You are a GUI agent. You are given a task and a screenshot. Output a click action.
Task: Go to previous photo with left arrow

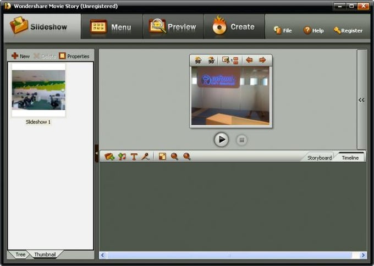249,60
